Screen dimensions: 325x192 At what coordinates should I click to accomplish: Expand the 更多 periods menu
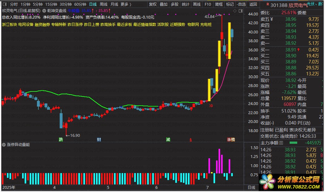[126, 4]
